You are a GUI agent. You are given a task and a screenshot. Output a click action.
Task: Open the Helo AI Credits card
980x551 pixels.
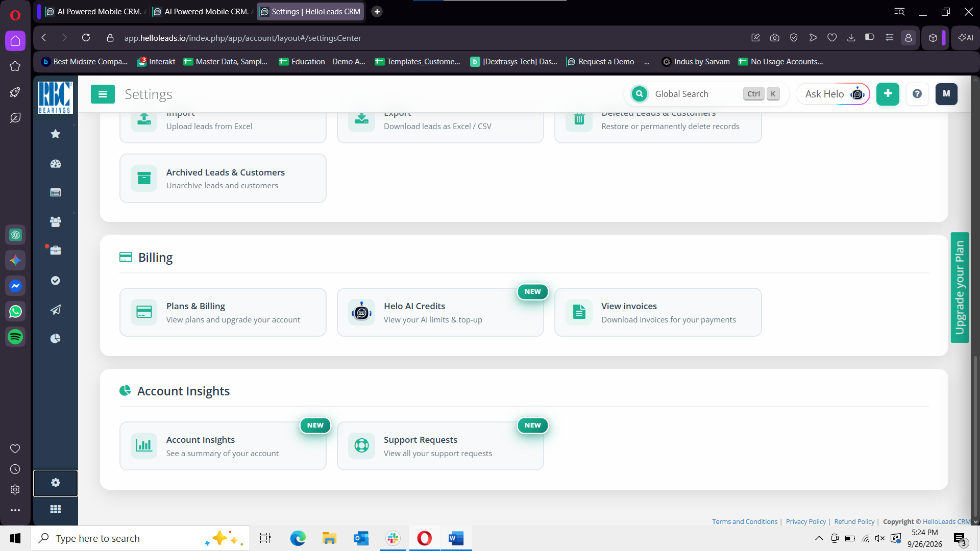[x=440, y=312]
